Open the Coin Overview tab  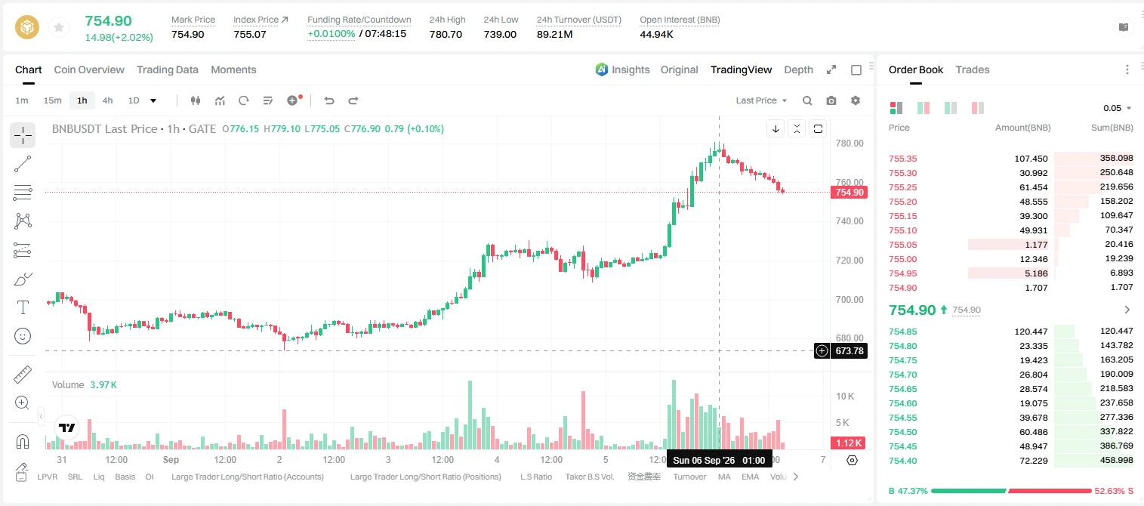click(89, 69)
